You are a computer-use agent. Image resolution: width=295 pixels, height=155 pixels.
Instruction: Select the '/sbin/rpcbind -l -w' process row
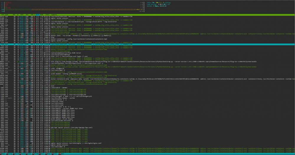pyautogui.click(x=147, y=100)
